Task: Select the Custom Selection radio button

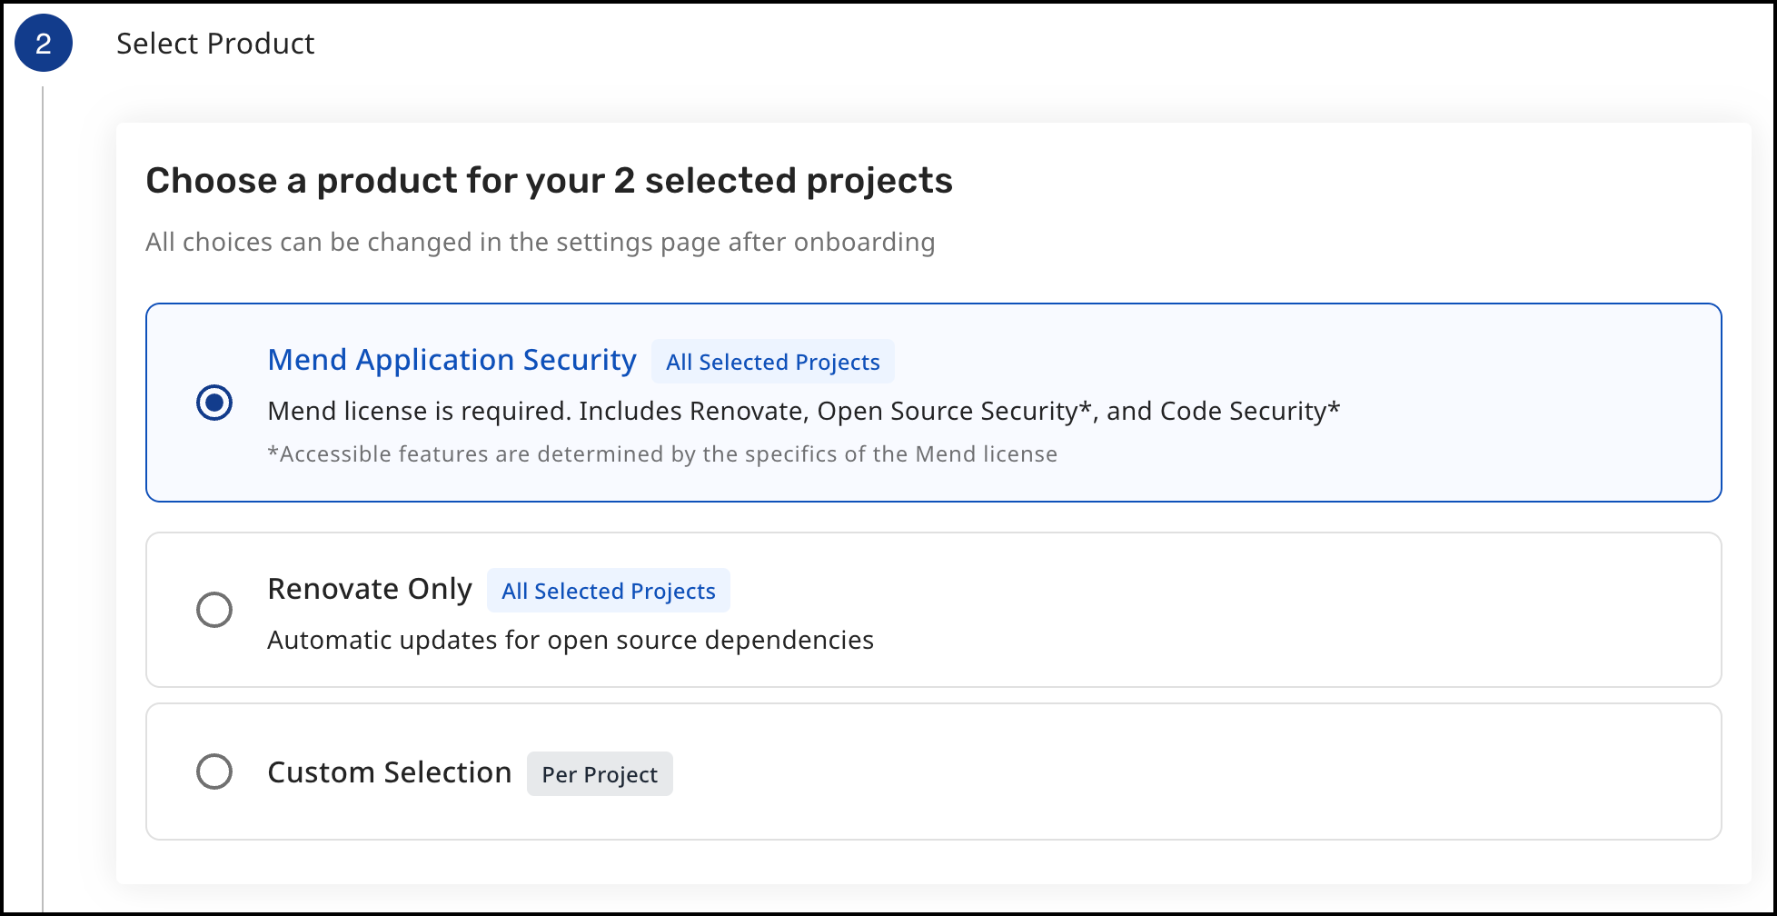Action: tap(214, 772)
